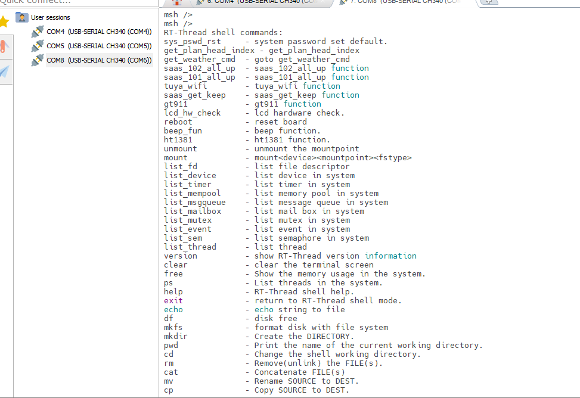580x398 pixels.
Task: Click the plug icon beside COM8 session
Action: pos(38,60)
